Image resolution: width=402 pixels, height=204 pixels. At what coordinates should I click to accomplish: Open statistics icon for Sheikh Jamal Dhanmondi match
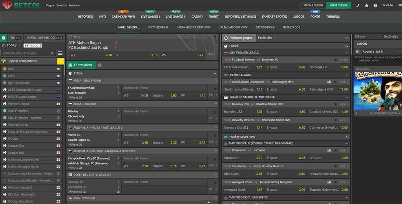(x=329, y=82)
